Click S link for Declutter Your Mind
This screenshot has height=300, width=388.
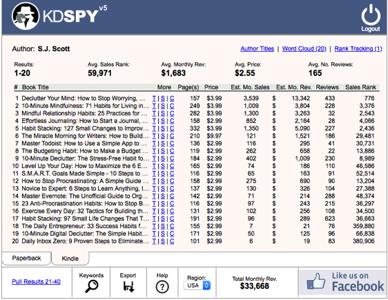(x=162, y=98)
